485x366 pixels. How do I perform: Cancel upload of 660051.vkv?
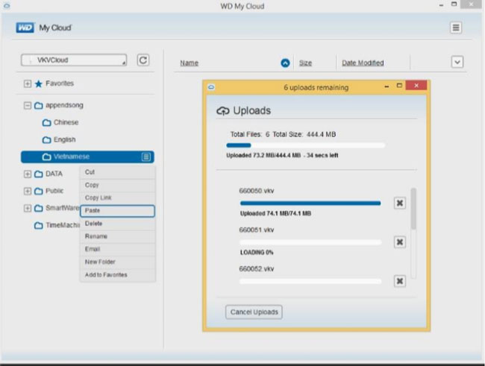tap(400, 242)
